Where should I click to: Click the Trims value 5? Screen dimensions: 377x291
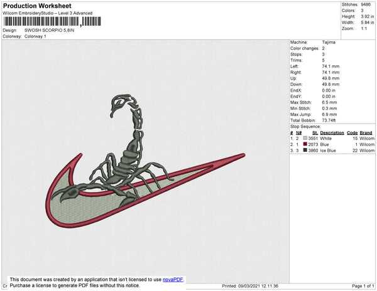click(x=323, y=60)
